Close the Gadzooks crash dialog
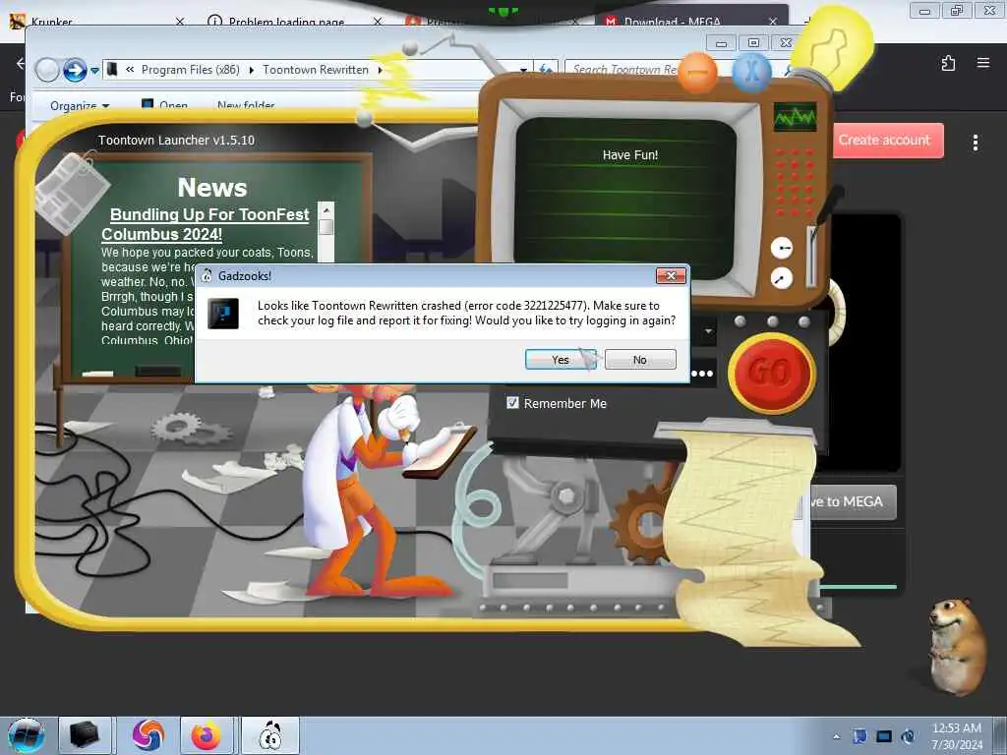The height and width of the screenshot is (755, 1007). click(x=671, y=275)
